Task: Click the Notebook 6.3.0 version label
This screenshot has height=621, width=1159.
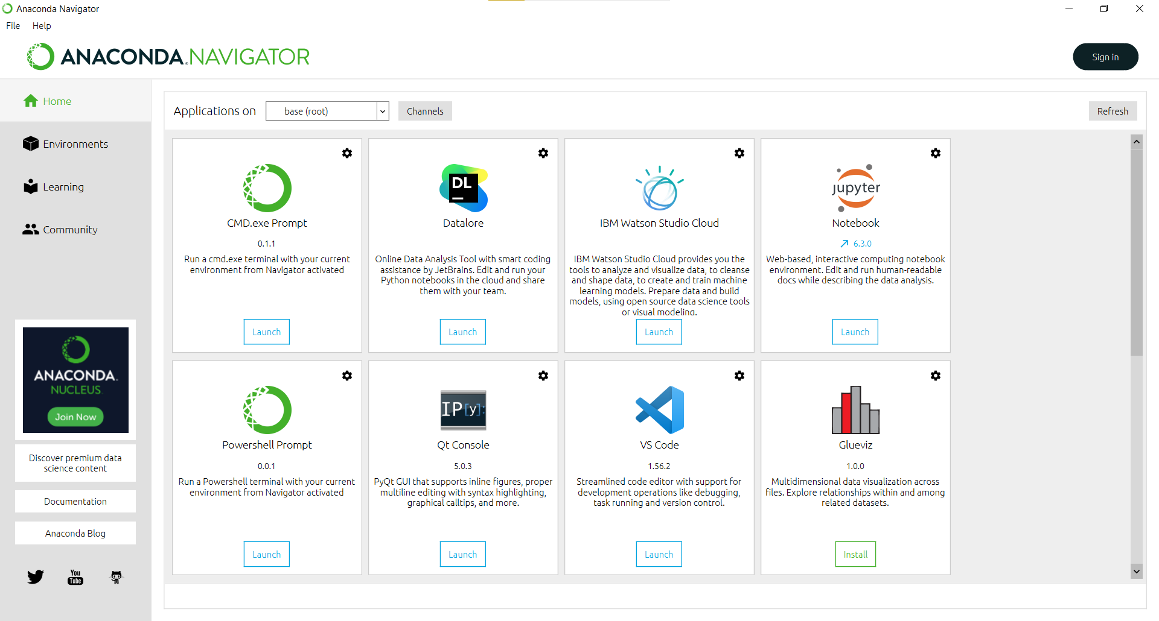Action: pyautogui.click(x=863, y=244)
